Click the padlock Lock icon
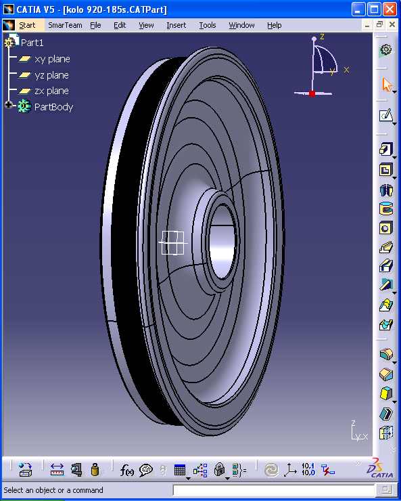 click(219, 470)
